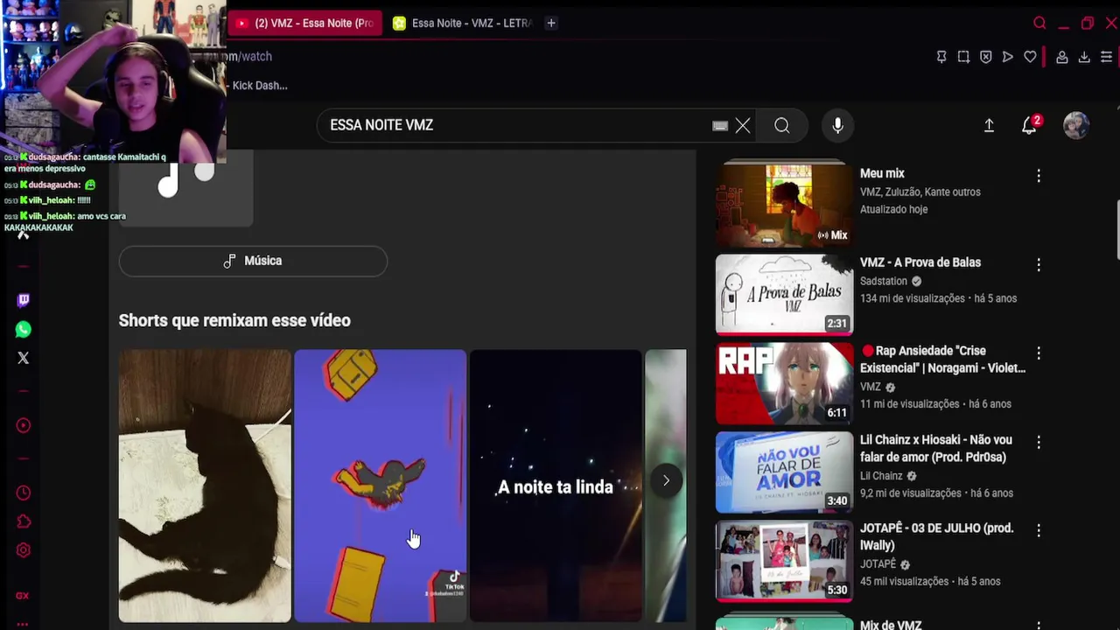Open options menu for Lil Chainz x Hiosaki video
Screen dimensions: 1120x630
point(1039,442)
